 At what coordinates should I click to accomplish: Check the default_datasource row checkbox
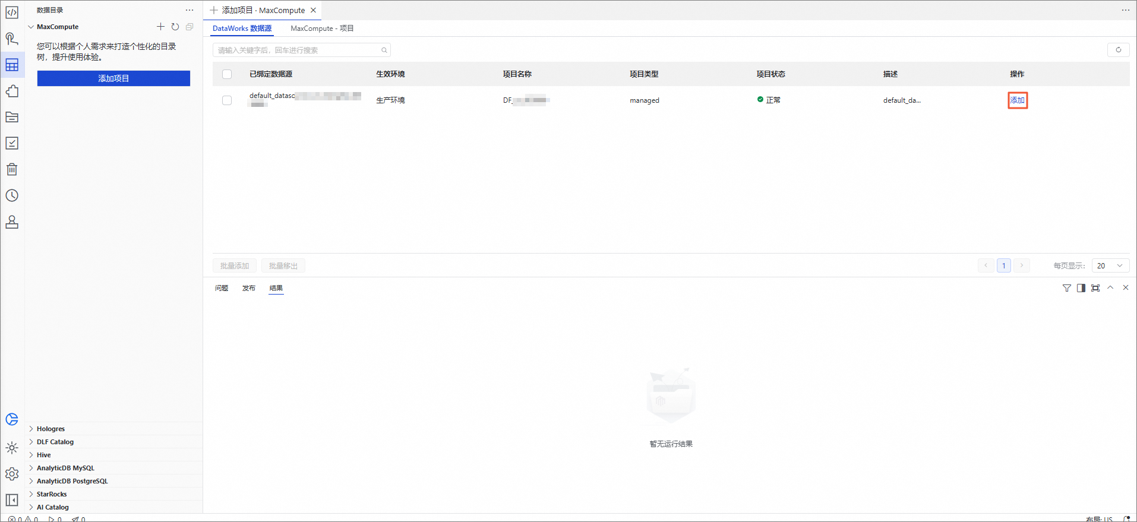pos(227,100)
